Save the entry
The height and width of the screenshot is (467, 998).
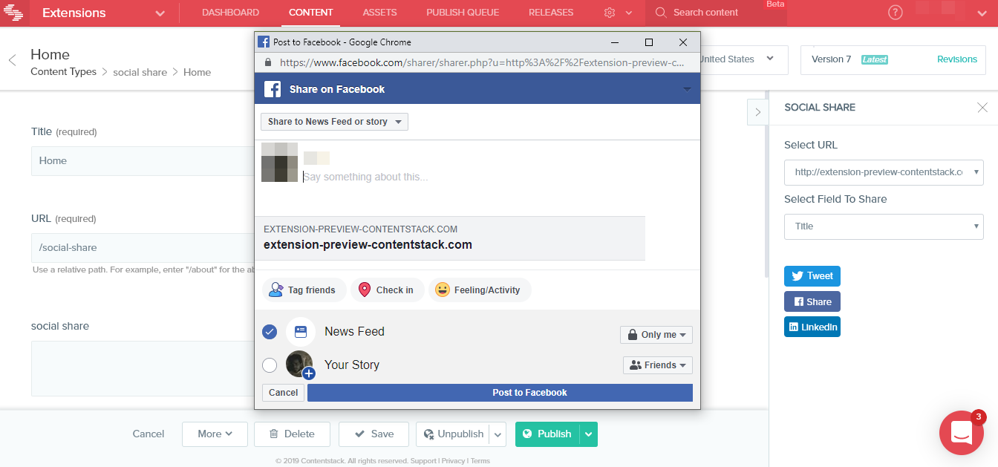(x=374, y=434)
